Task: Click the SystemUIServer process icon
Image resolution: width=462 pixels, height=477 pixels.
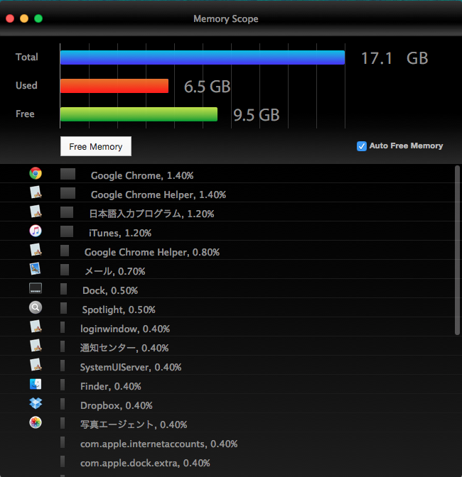Action: tap(36, 365)
